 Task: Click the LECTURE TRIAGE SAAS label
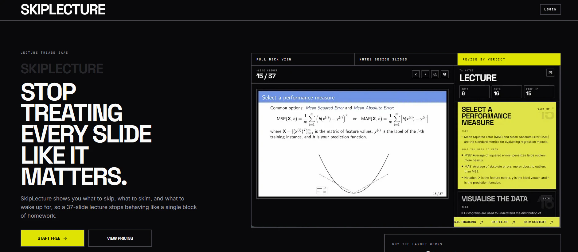45,53
